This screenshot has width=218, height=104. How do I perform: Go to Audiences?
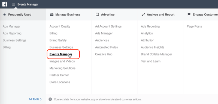click(x=102, y=40)
